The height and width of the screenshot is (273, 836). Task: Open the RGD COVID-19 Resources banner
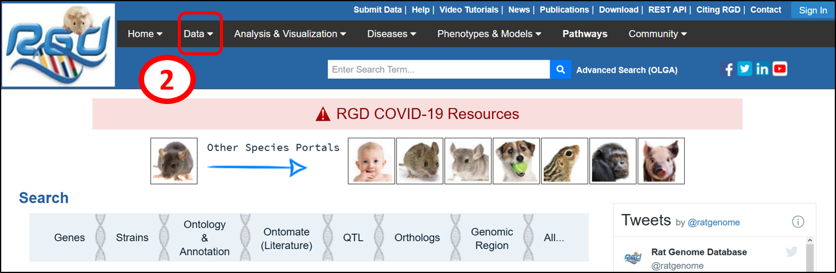coord(417,114)
